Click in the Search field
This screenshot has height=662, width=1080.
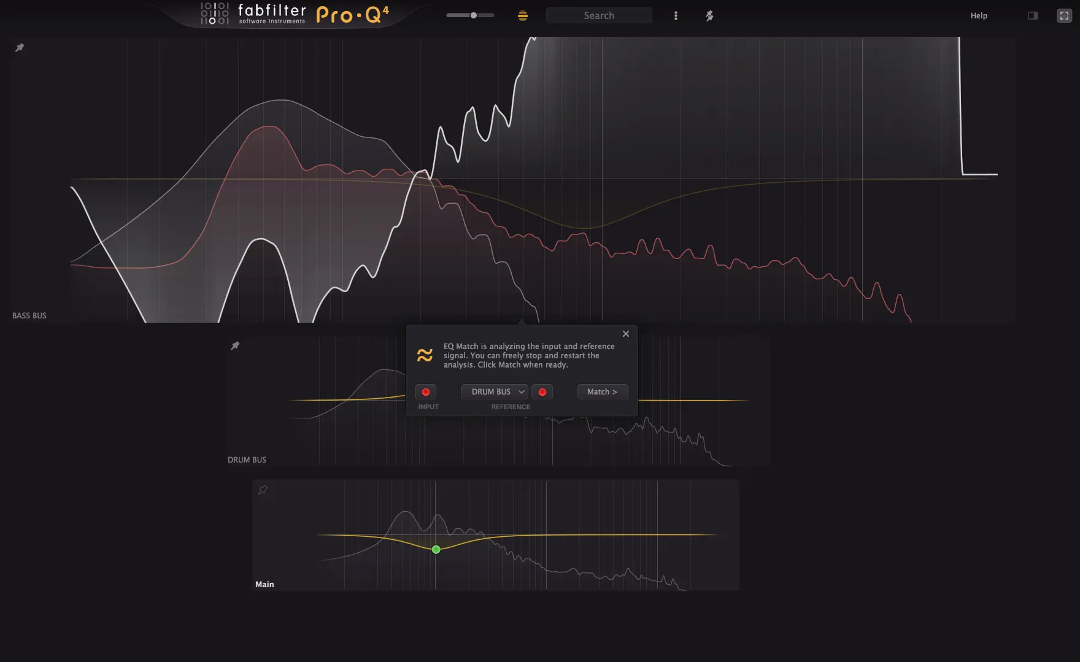599,16
